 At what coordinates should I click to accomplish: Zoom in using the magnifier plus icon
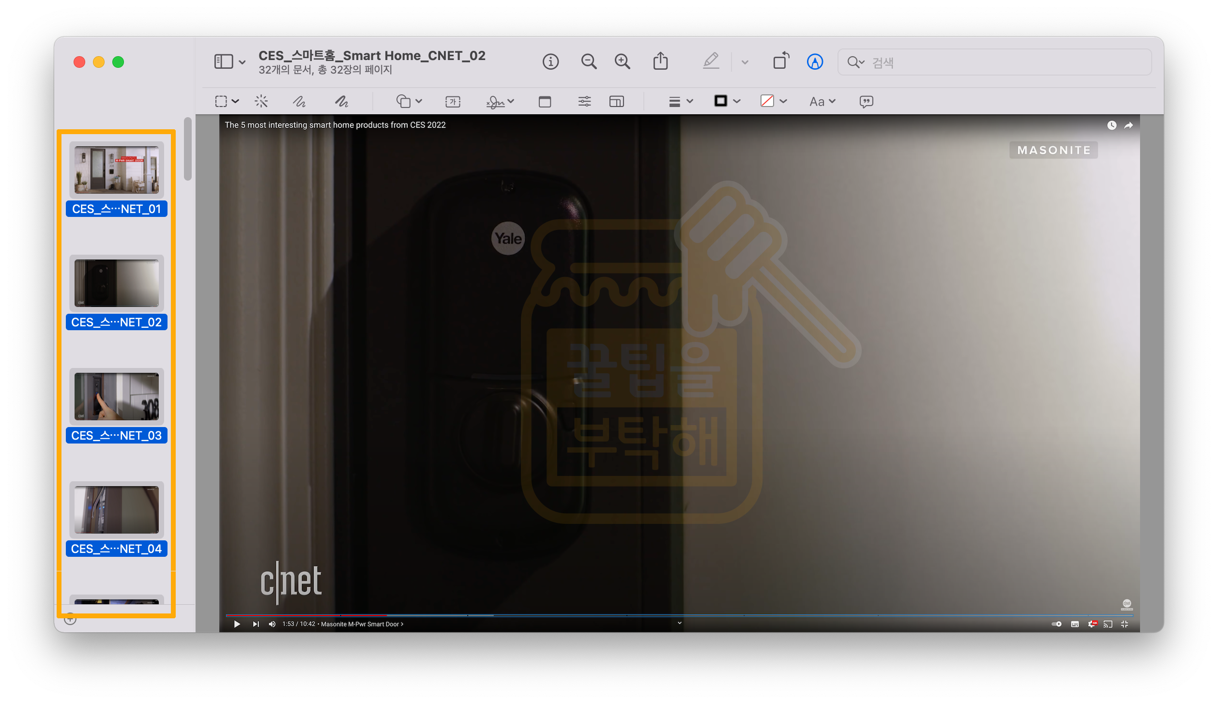point(622,62)
